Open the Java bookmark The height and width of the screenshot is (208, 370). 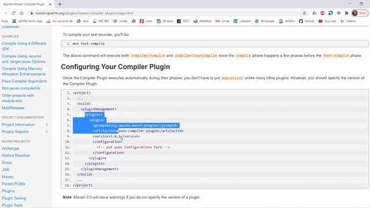[x=83, y=21]
